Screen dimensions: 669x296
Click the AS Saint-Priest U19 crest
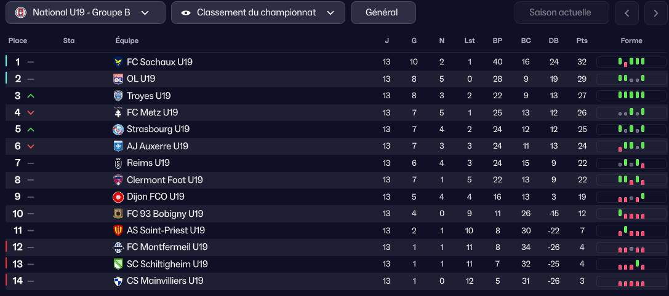[118, 230]
